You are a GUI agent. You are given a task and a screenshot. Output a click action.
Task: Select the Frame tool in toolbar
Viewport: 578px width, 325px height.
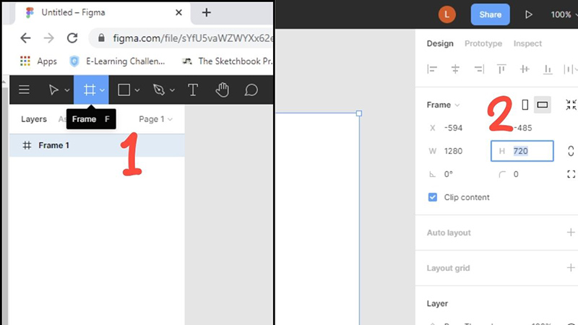tap(90, 90)
